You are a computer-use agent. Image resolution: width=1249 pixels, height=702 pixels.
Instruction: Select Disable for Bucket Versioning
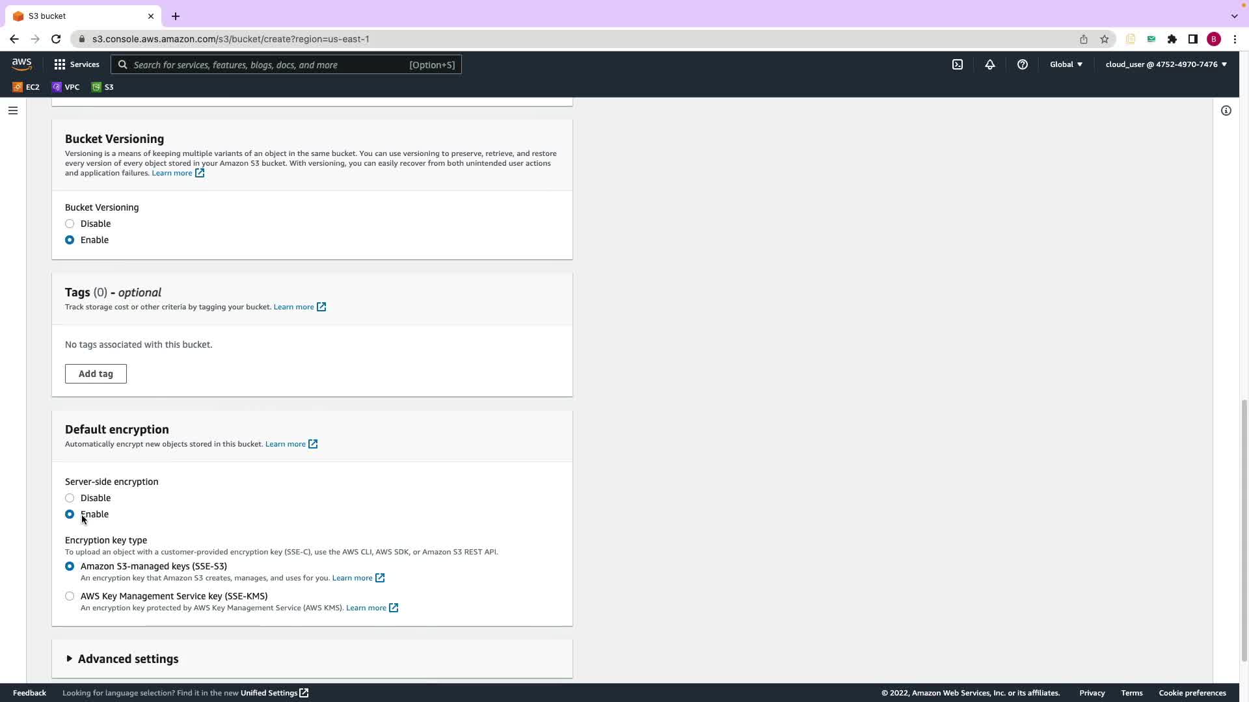click(x=70, y=224)
